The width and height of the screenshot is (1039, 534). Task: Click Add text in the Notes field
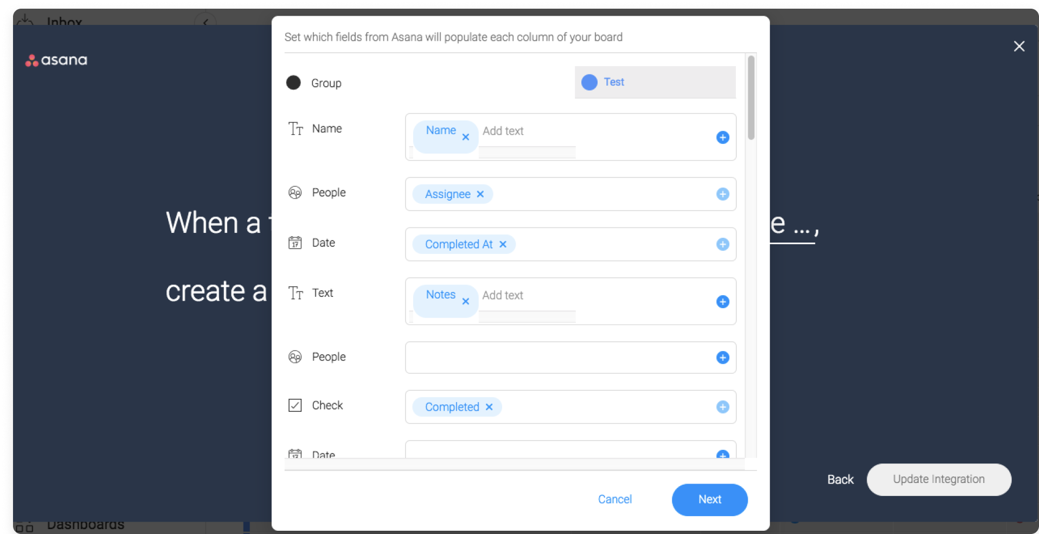click(x=503, y=295)
